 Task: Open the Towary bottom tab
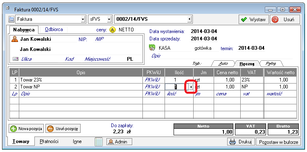(20, 141)
